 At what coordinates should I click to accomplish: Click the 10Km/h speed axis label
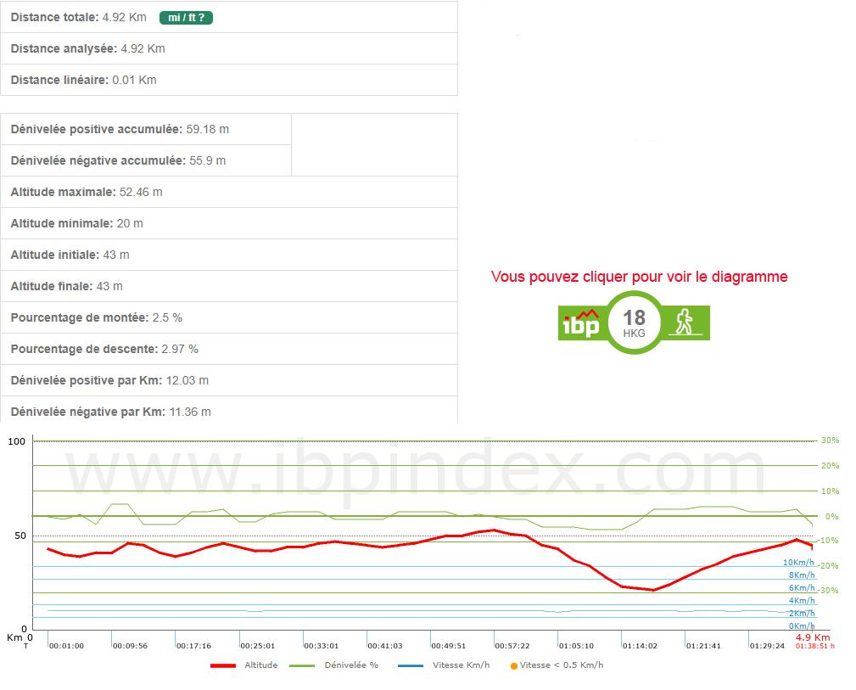point(798,562)
